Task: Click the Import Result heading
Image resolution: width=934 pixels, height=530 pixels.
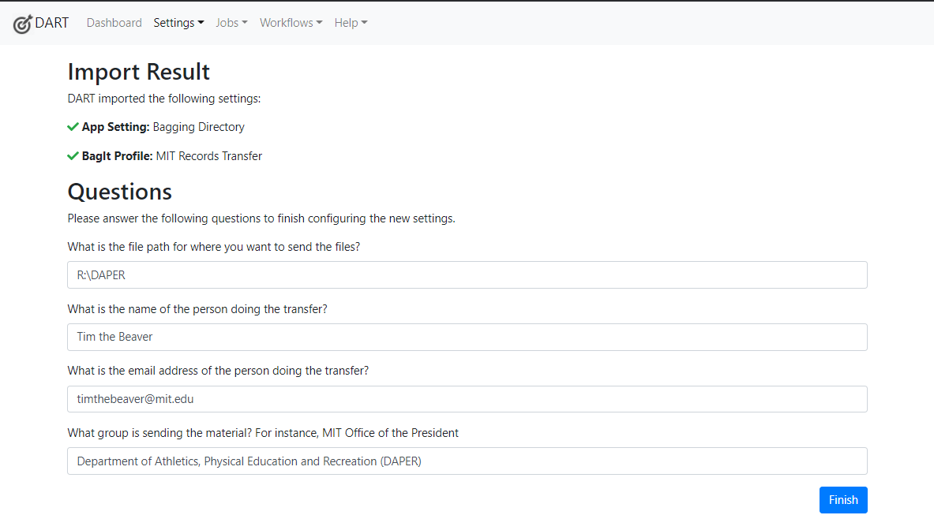Action: tap(138, 72)
